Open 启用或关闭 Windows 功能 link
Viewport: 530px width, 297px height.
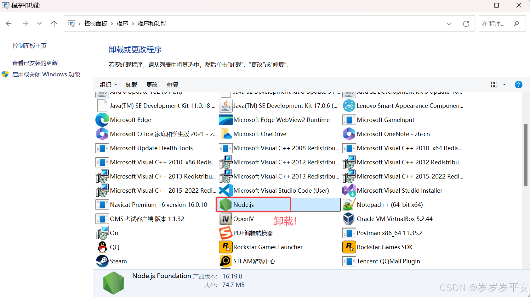click(46, 74)
